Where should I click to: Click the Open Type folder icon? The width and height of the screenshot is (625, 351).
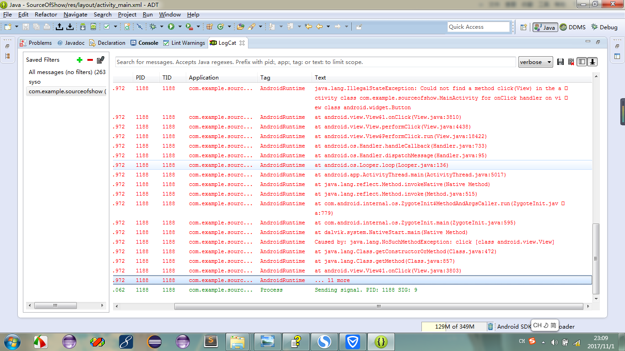240,27
